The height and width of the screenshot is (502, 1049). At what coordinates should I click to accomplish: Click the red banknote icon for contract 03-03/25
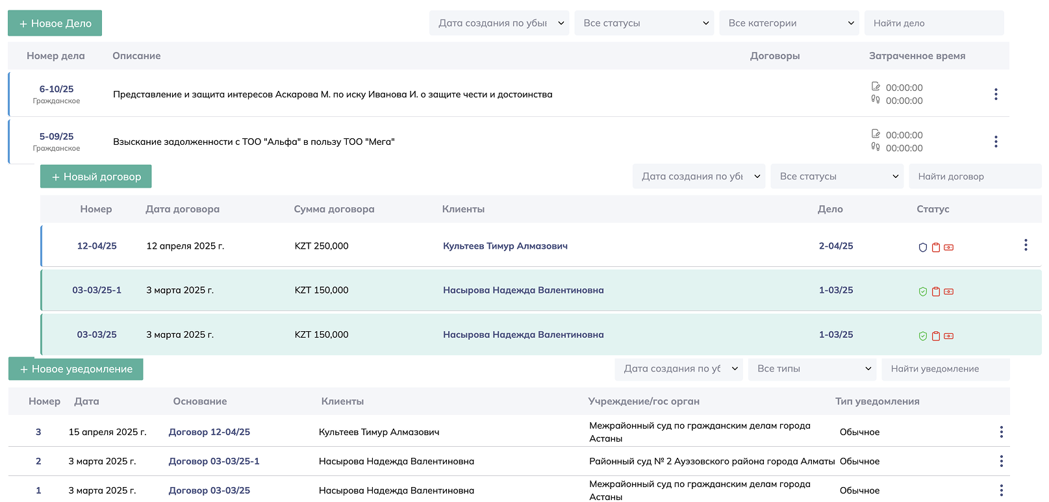(948, 336)
